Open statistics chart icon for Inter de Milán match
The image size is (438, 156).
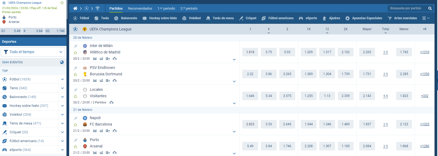[x=95, y=58]
